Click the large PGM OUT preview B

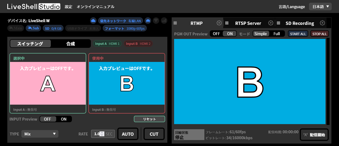(x=250, y=81)
